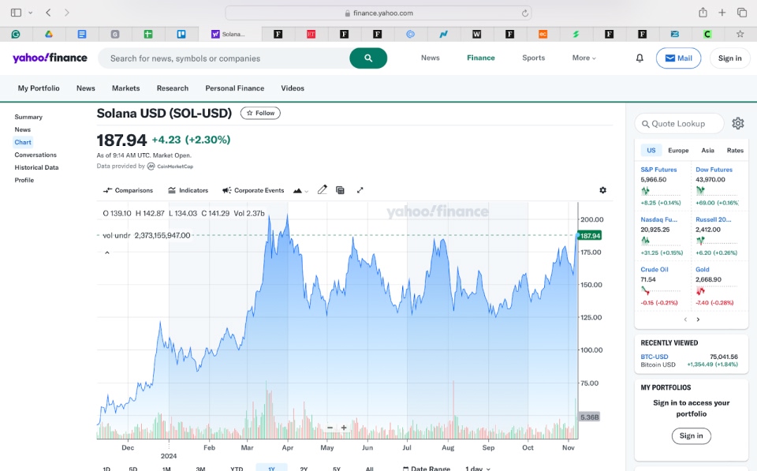Expand the 1 day interval dropdown
The image size is (757, 471).
tap(478, 468)
